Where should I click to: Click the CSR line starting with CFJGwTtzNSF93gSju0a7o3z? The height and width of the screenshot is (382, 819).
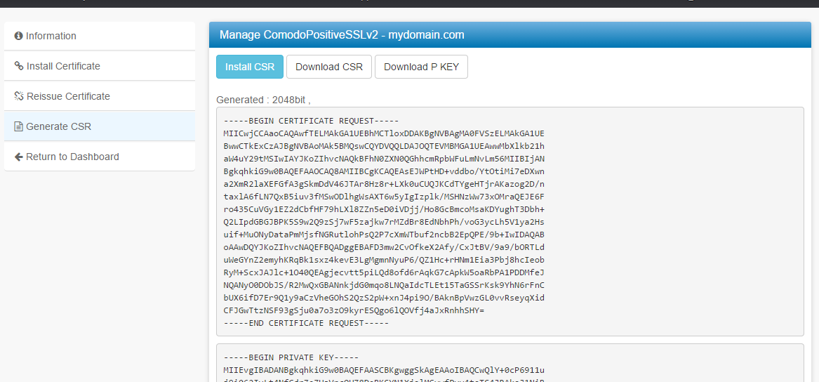pyautogui.click(x=354, y=310)
